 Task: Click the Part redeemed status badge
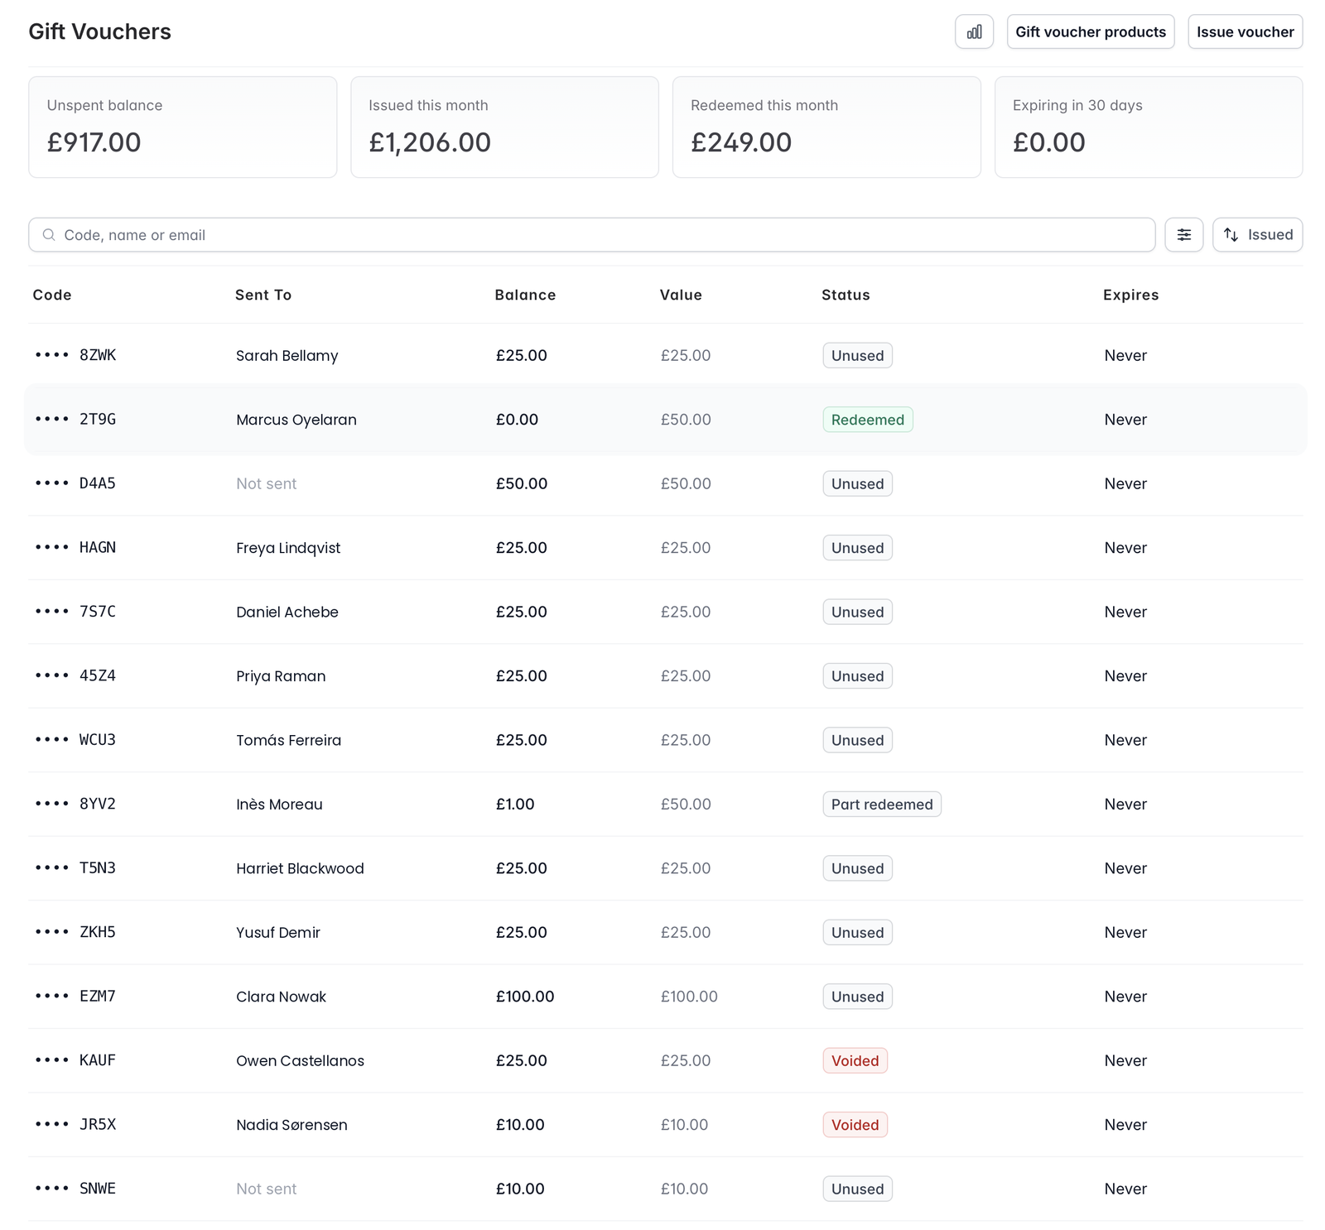(x=881, y=805)
